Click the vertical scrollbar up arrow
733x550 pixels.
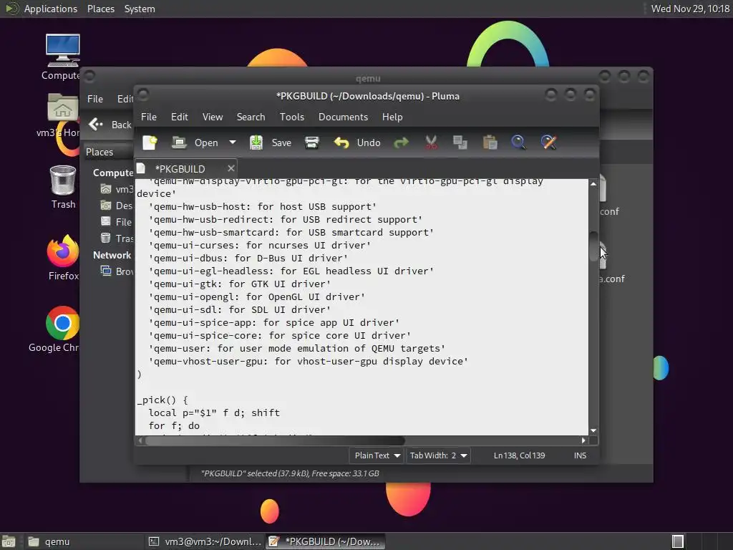(593, 184)
